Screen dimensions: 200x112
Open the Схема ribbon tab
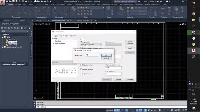tap(46, 4)
